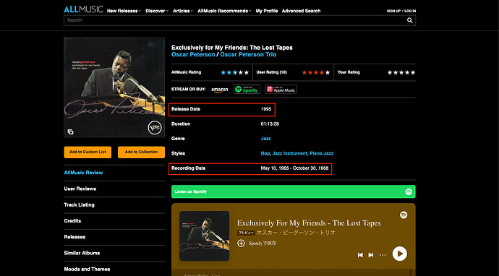Play the Spotify embedded album preview
This screenshot has height=276, width=499.
click(400, 254)
